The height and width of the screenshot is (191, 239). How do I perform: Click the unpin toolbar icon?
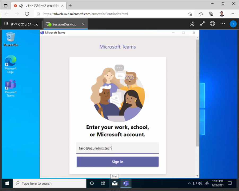pos(192,24)
